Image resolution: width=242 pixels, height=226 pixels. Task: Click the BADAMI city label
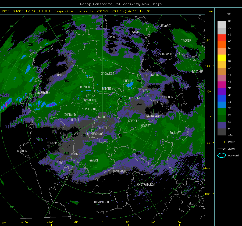tap(106, 89)
